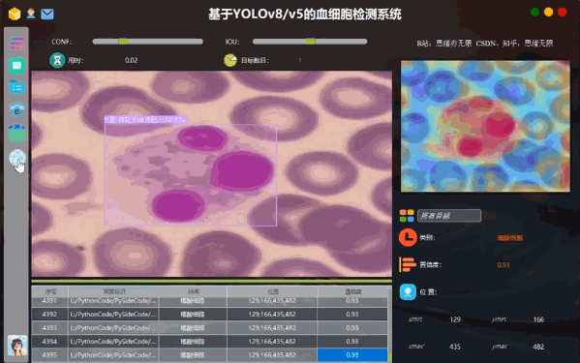The image size is (580, 363).
Task: Click the orange bars confidence icon
Action: click(408, 264)
